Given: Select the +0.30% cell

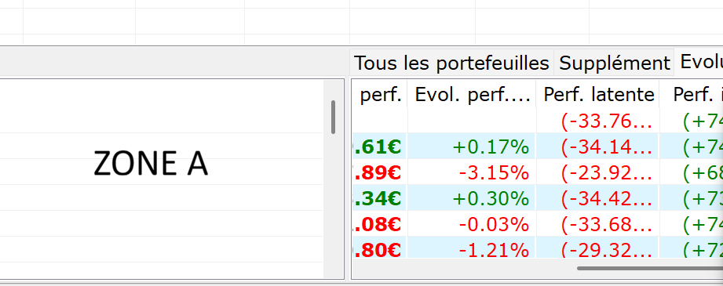Looking at the screenshot, I should [x=472, y=198].
